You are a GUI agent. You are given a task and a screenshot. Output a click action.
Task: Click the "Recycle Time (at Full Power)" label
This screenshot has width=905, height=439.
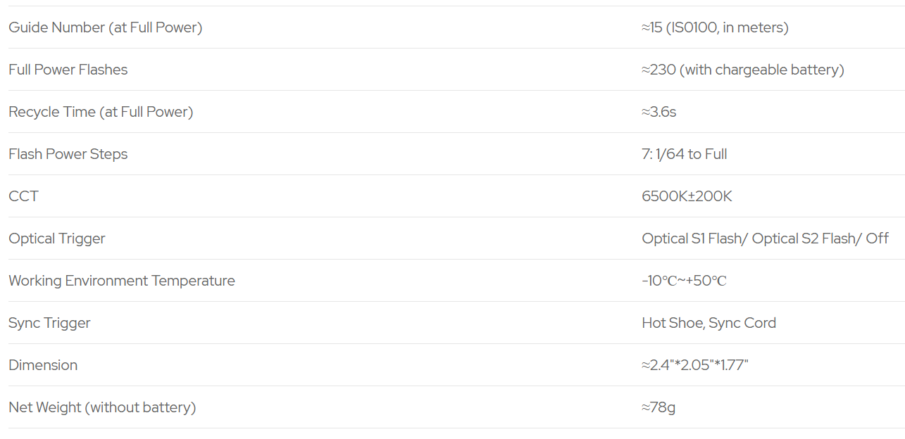pos(101,112)
